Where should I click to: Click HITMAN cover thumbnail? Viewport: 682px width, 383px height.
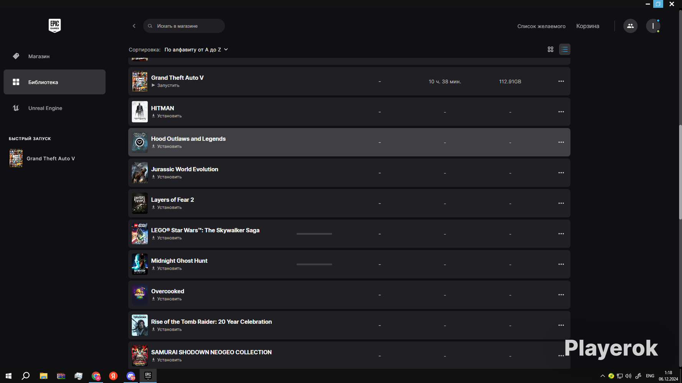pos(140,112)
